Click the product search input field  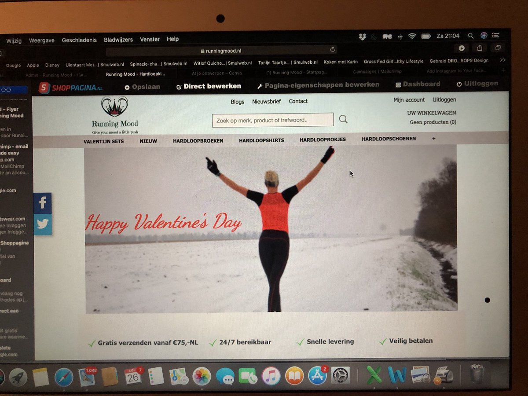pyautogui.click(x=273, y=120)
